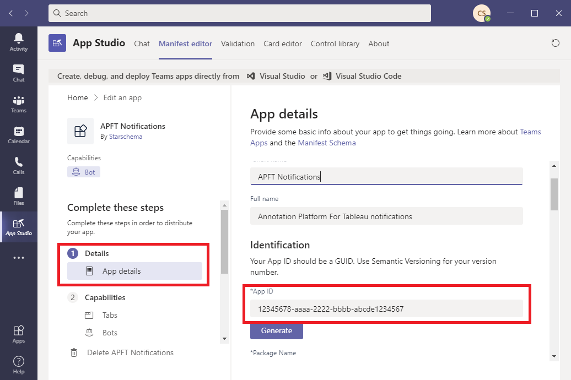Click the trash icon for Delete APFT Notifications
Viewport: 571px width, 380px height.
(73, 352)
